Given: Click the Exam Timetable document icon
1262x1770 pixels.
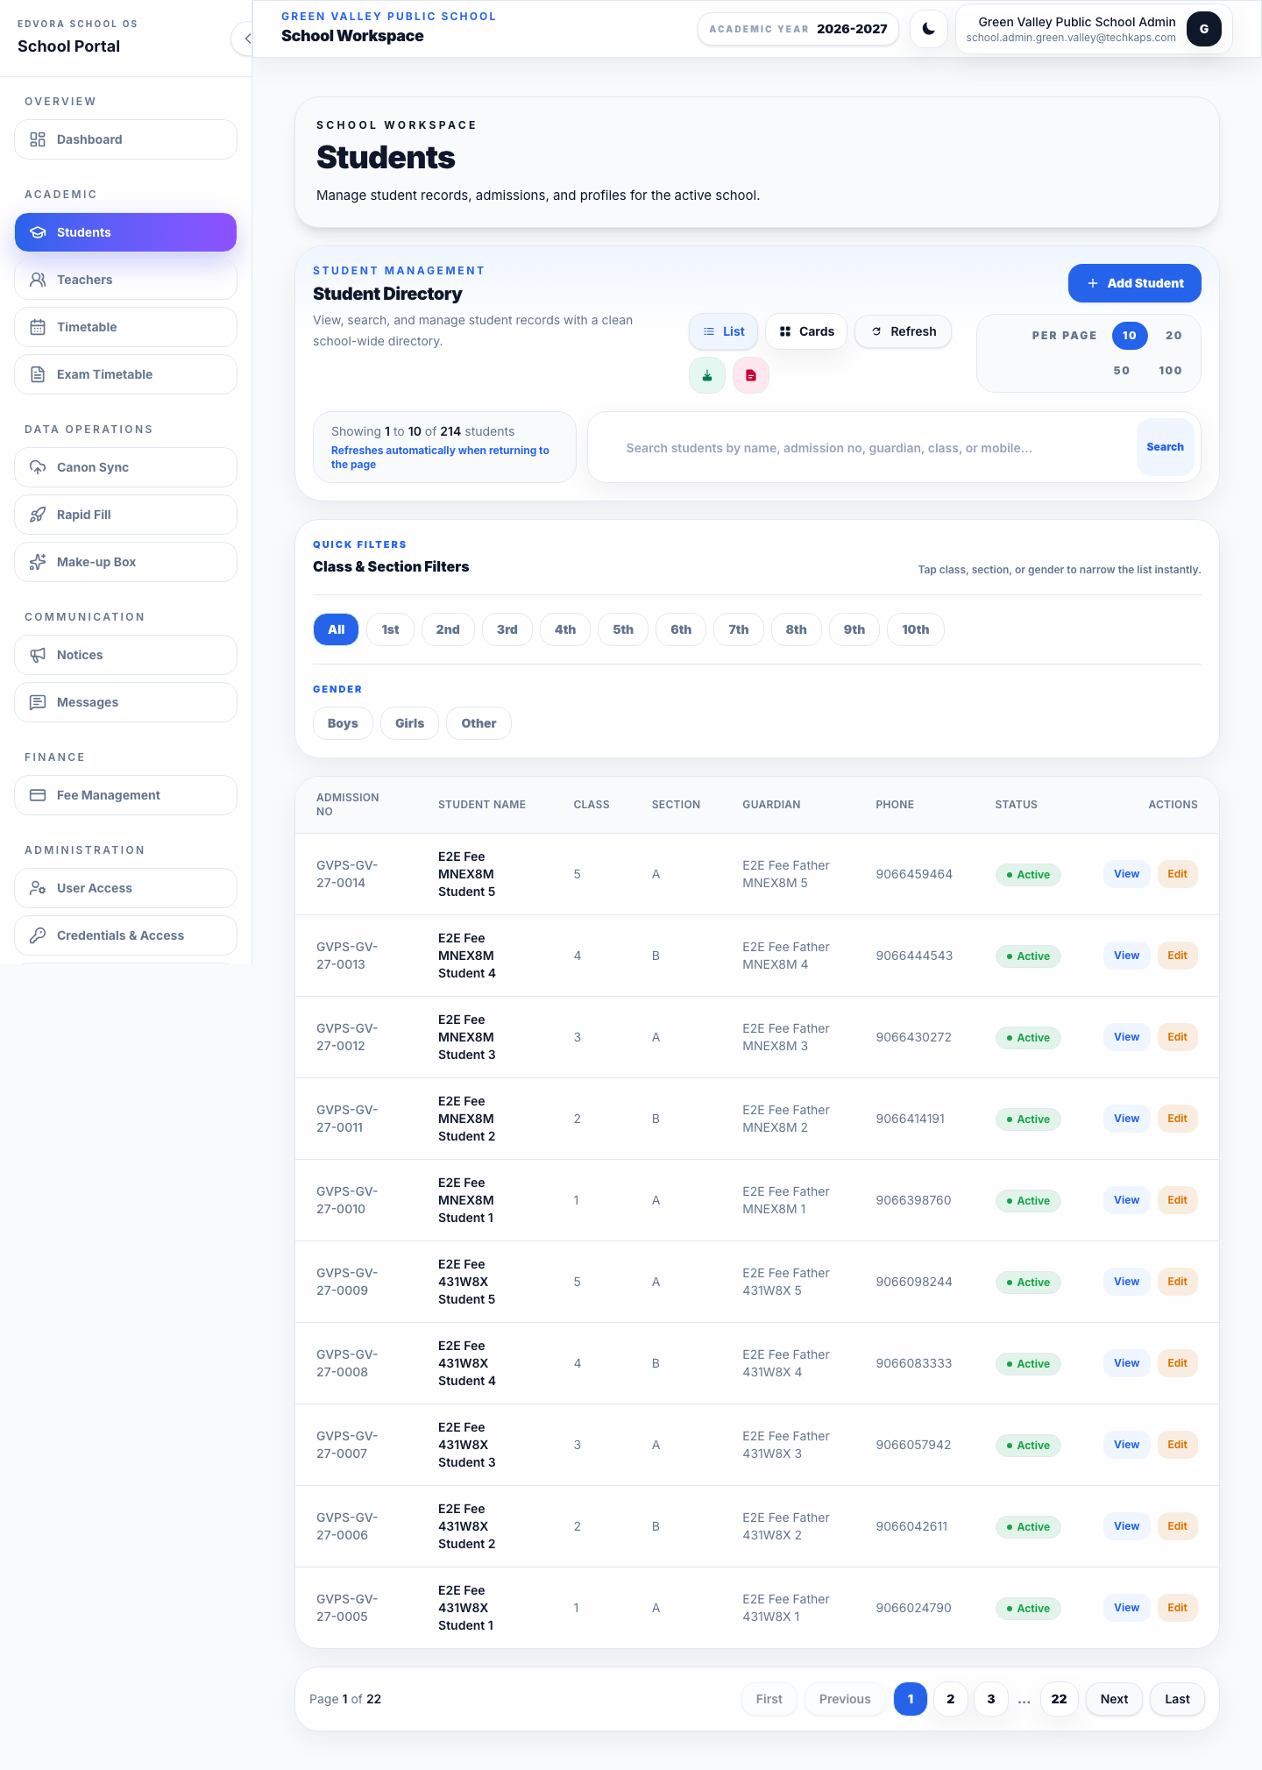Looking at the screenshot, I should click(38, 374).
